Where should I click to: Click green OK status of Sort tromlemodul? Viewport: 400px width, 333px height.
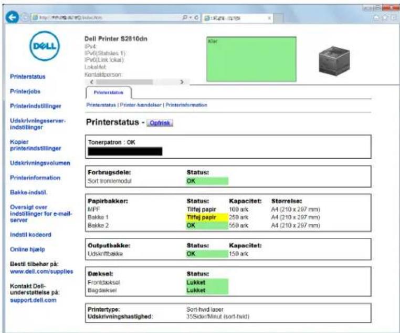pos(207,181)
